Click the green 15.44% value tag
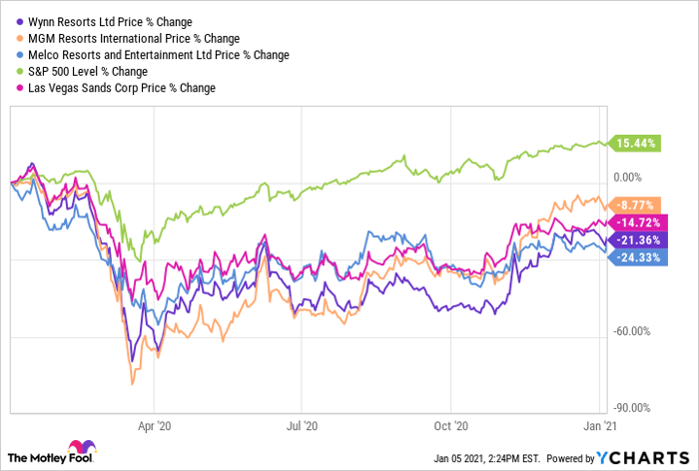The image size is (699, 471). [636, 144]
